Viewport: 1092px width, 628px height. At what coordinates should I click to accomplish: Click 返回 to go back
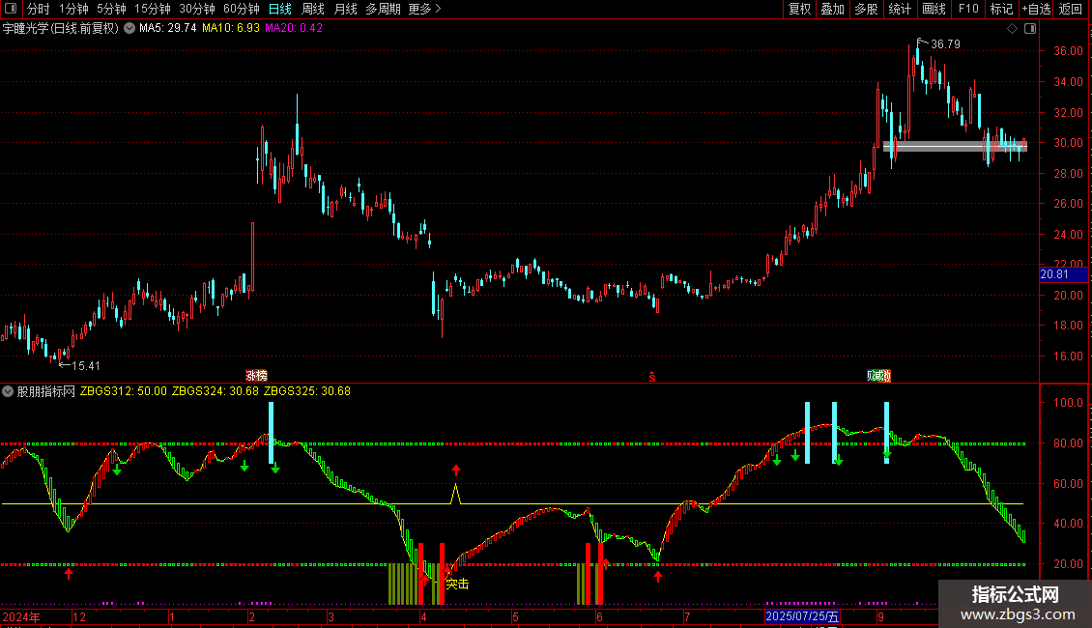(1071, 9)
